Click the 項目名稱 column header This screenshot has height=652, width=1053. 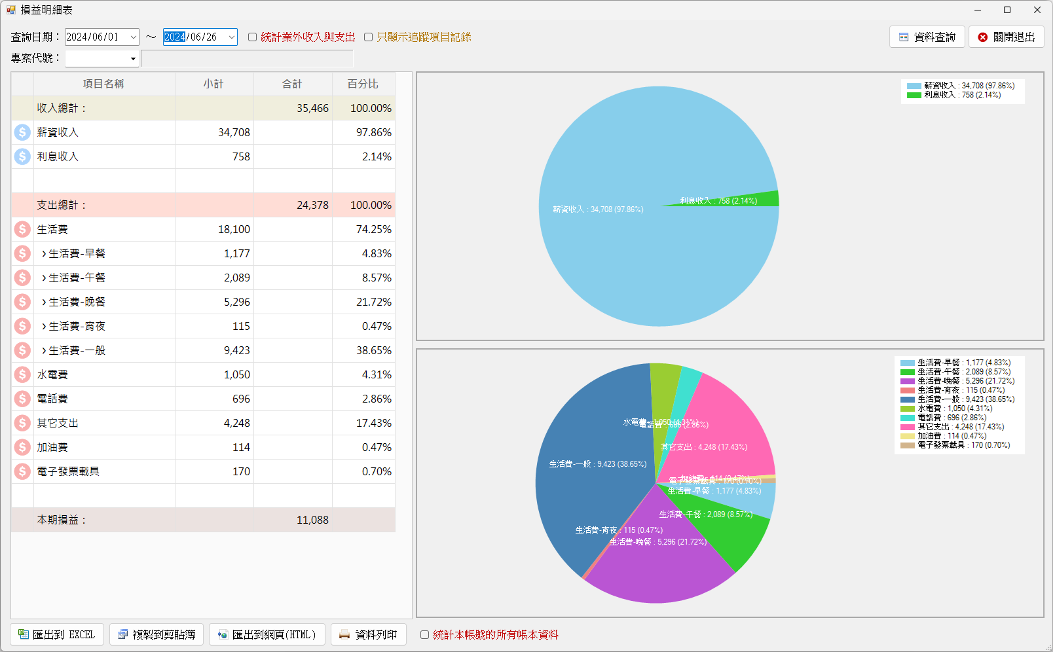104,84
